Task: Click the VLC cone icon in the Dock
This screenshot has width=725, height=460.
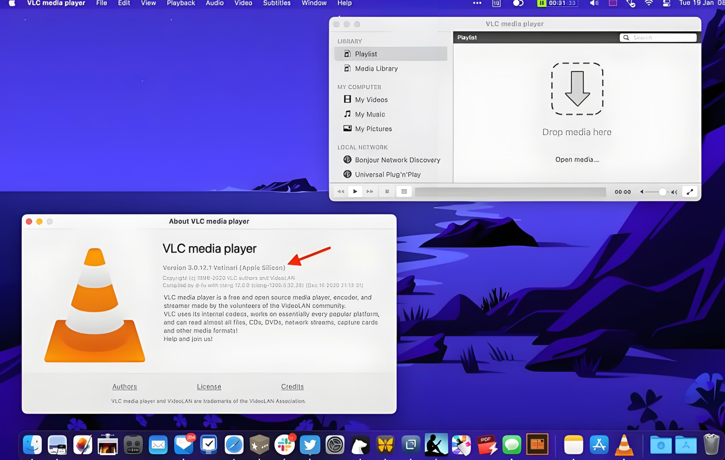Action: (624, 445)
